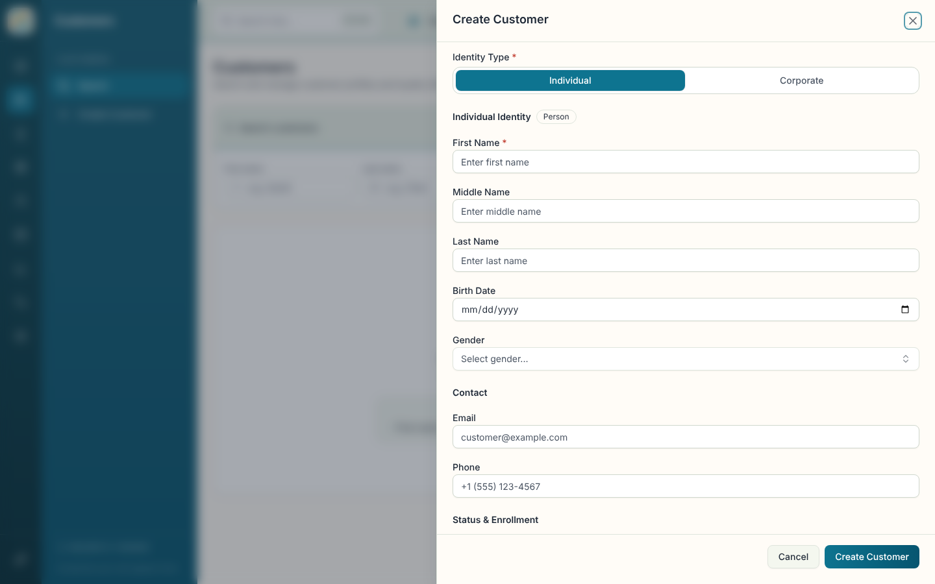
Task: Open the Select gender dropdown
Action: click(686, 359)
